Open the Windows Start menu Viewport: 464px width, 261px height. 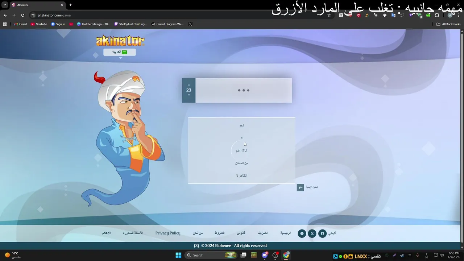click(x=178, y=255)
